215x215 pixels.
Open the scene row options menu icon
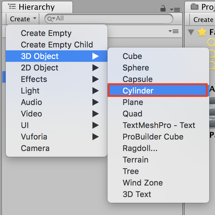tap(173, 32)
